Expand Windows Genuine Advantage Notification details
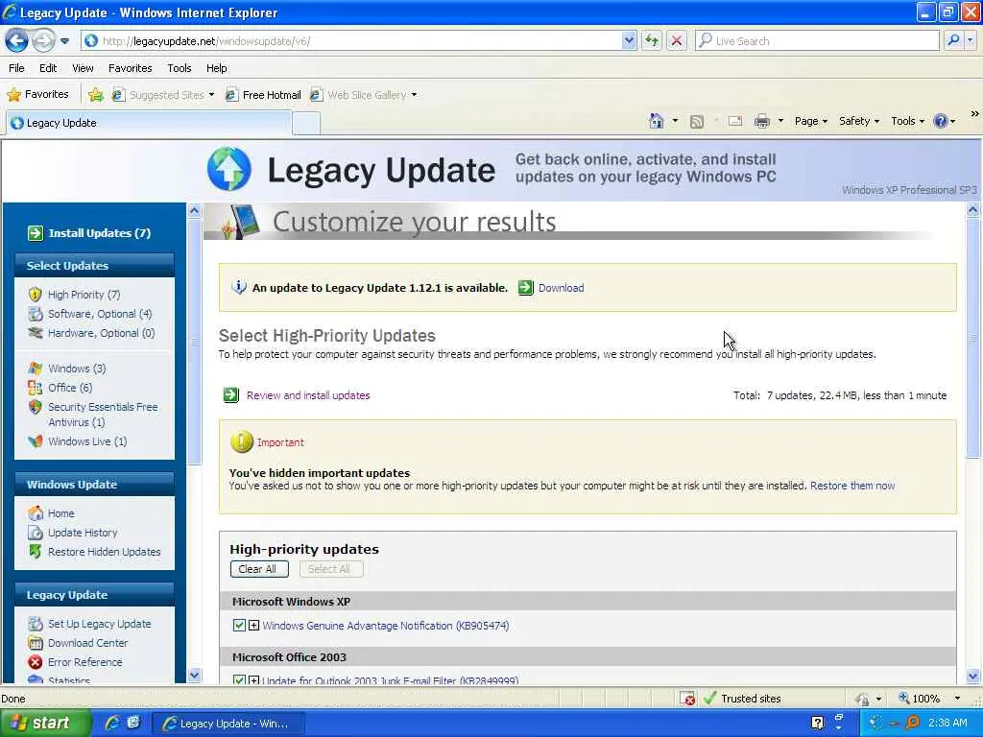983x737 pixels. pyautogui.click(x=253, y=626)
